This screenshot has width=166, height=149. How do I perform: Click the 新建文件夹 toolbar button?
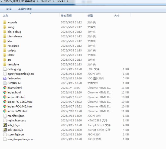[x=25, y=9]
